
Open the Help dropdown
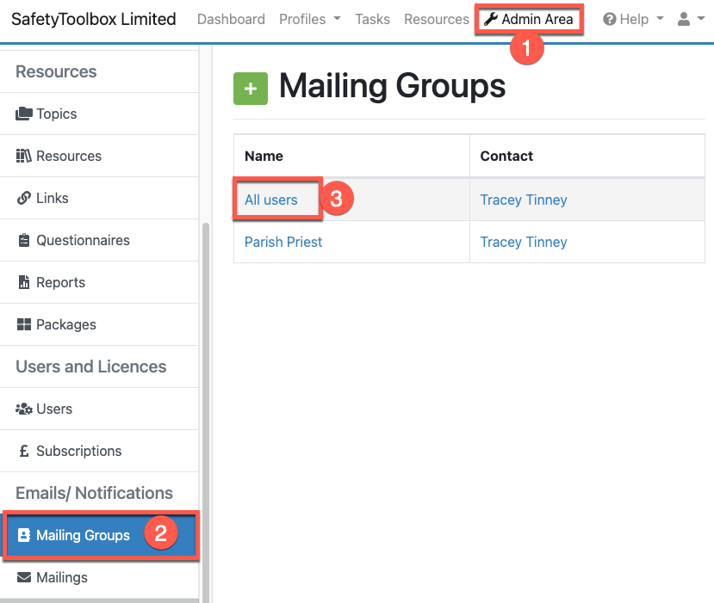coord(633,18)
